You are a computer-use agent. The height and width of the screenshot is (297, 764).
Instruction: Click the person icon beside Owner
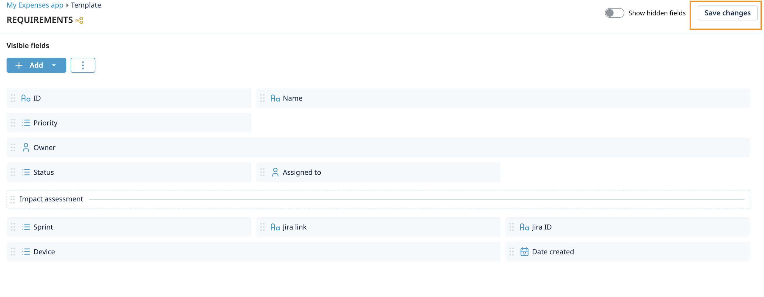coord(26,148)
